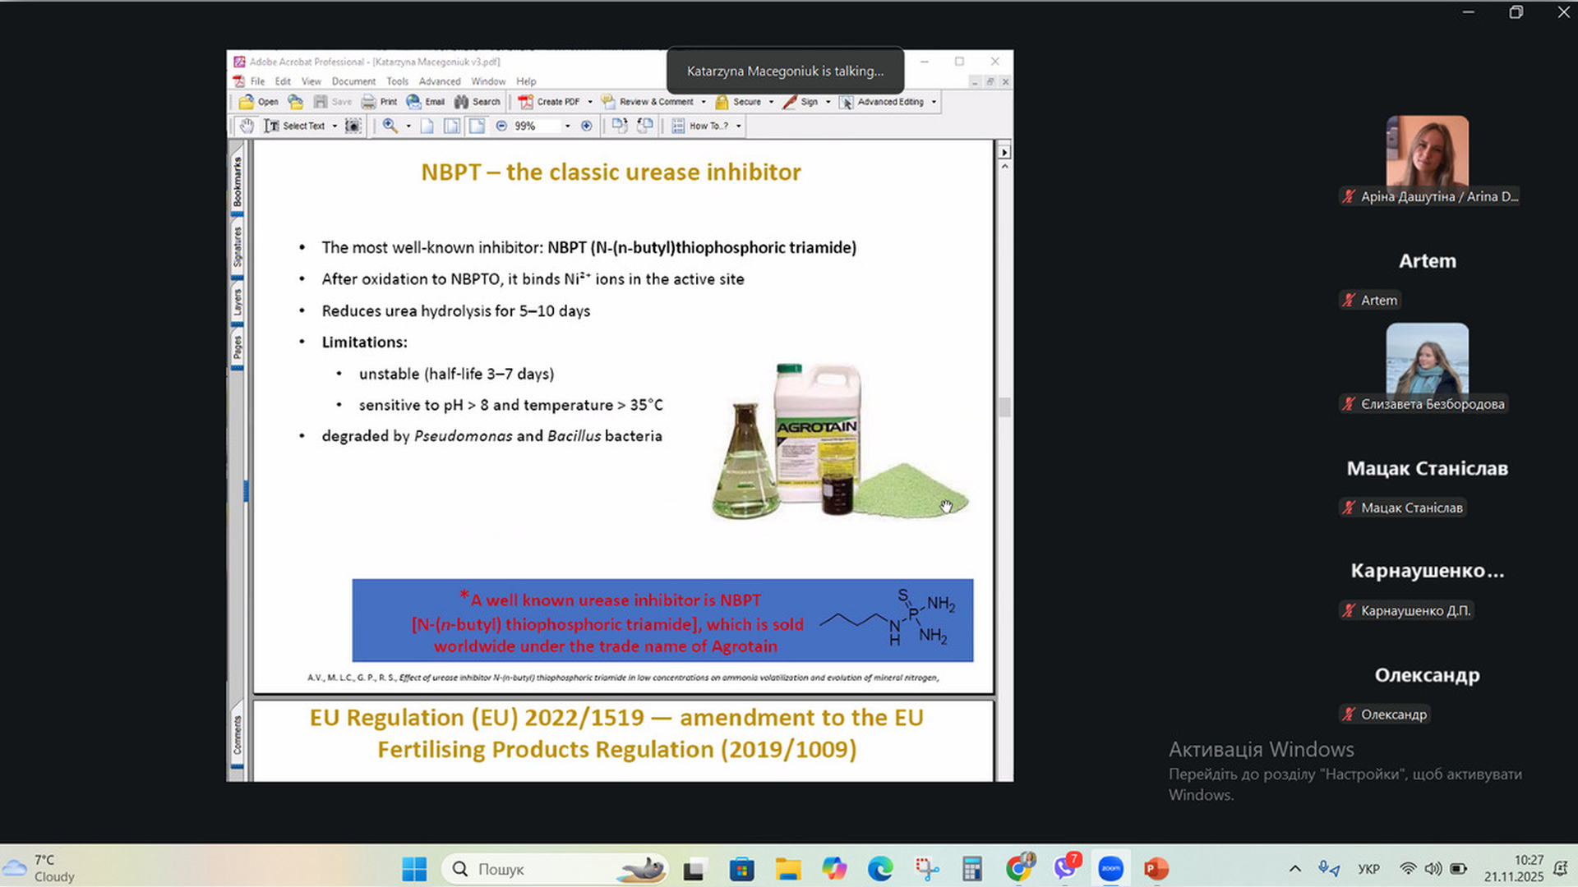Click the vertical scrollbar thumb in Acrobat
Image resolution: width=1578 pixels, height=887 pixels.
point(1004,407)
